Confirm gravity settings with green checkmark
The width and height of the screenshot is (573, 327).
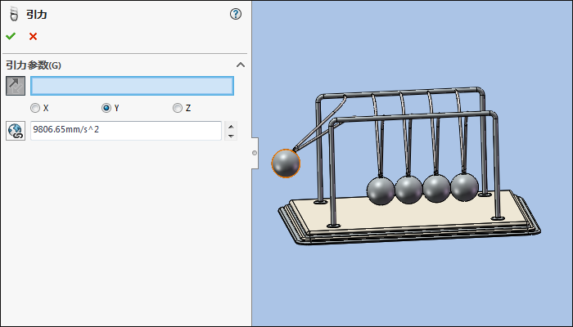[x=11, y=36]
